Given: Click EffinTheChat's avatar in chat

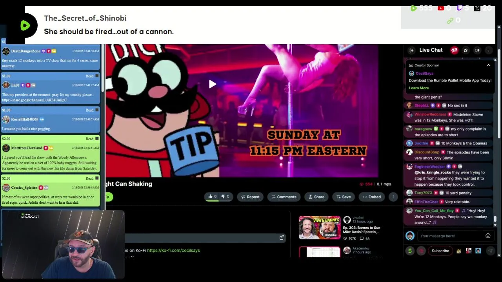Looking at the screenshot, I should [409, 202].
